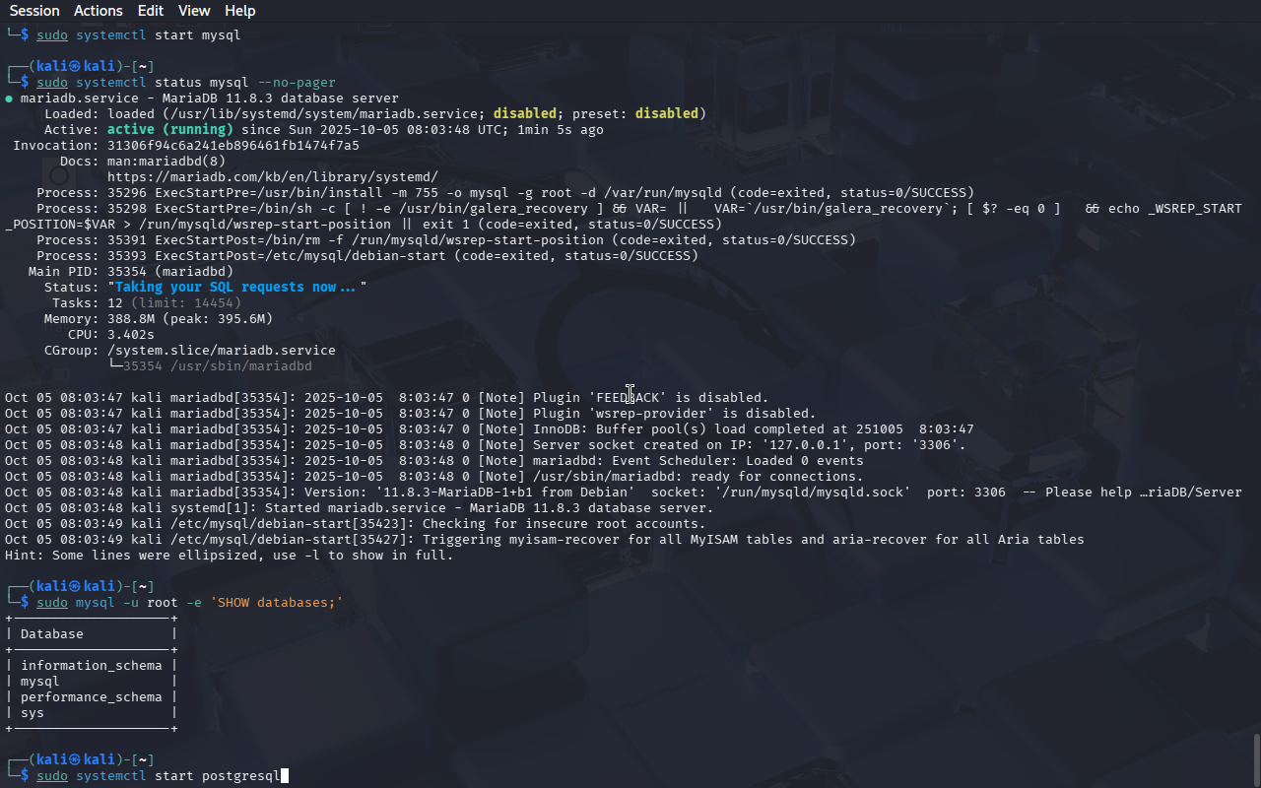Click the mariadb.com systemd documentation URL
1261x788 pixels.
pos(272,177)
